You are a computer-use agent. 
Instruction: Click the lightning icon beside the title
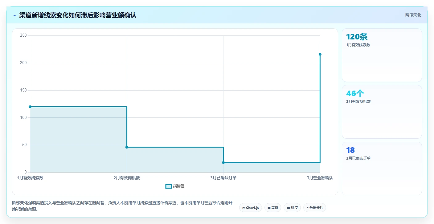click(x=15, y=15)
